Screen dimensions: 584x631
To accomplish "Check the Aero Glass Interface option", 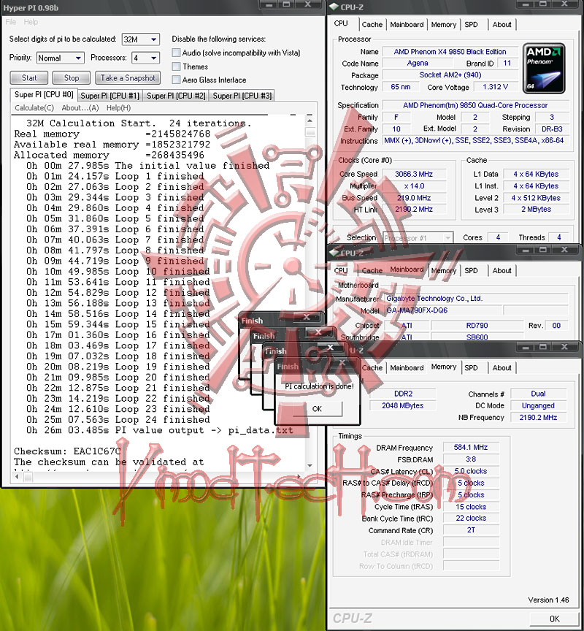I will pos(176,80).
